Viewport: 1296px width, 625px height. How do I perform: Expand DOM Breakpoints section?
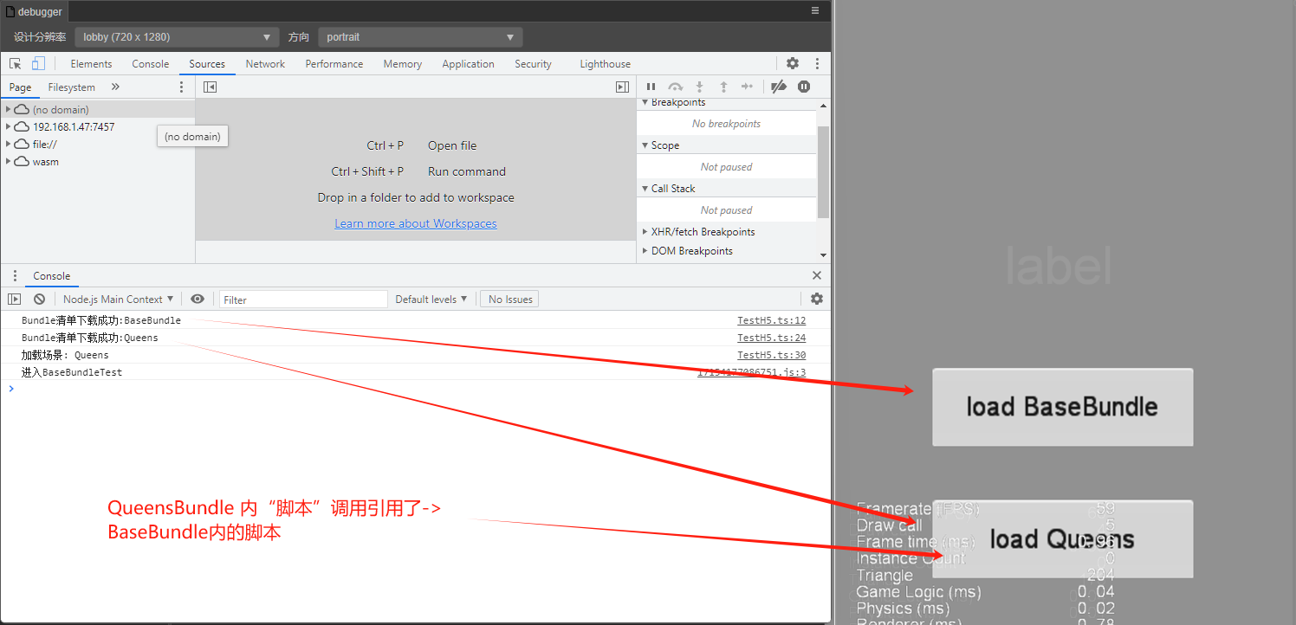[645, 251]
